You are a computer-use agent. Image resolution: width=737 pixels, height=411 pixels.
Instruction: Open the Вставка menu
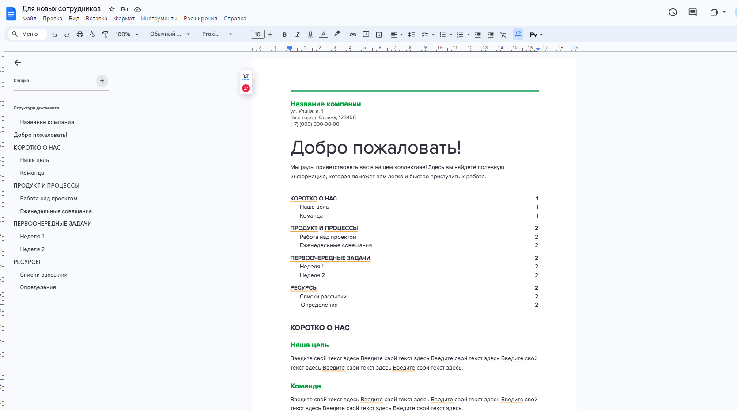pos(97,19)
